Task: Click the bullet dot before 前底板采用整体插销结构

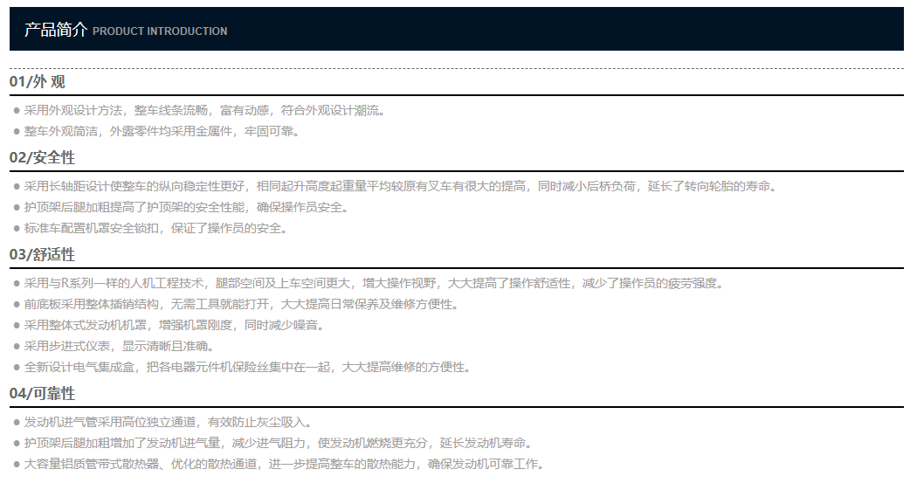Action: pyautogui.click(x=17, y=305)
